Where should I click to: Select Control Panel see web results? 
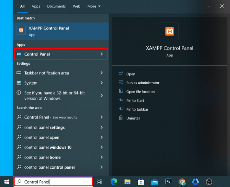click(x=61, y=117)
